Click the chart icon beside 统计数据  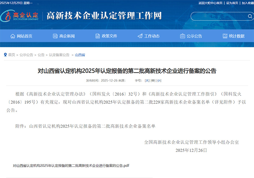pyautogui.click(x=225, y=36)
